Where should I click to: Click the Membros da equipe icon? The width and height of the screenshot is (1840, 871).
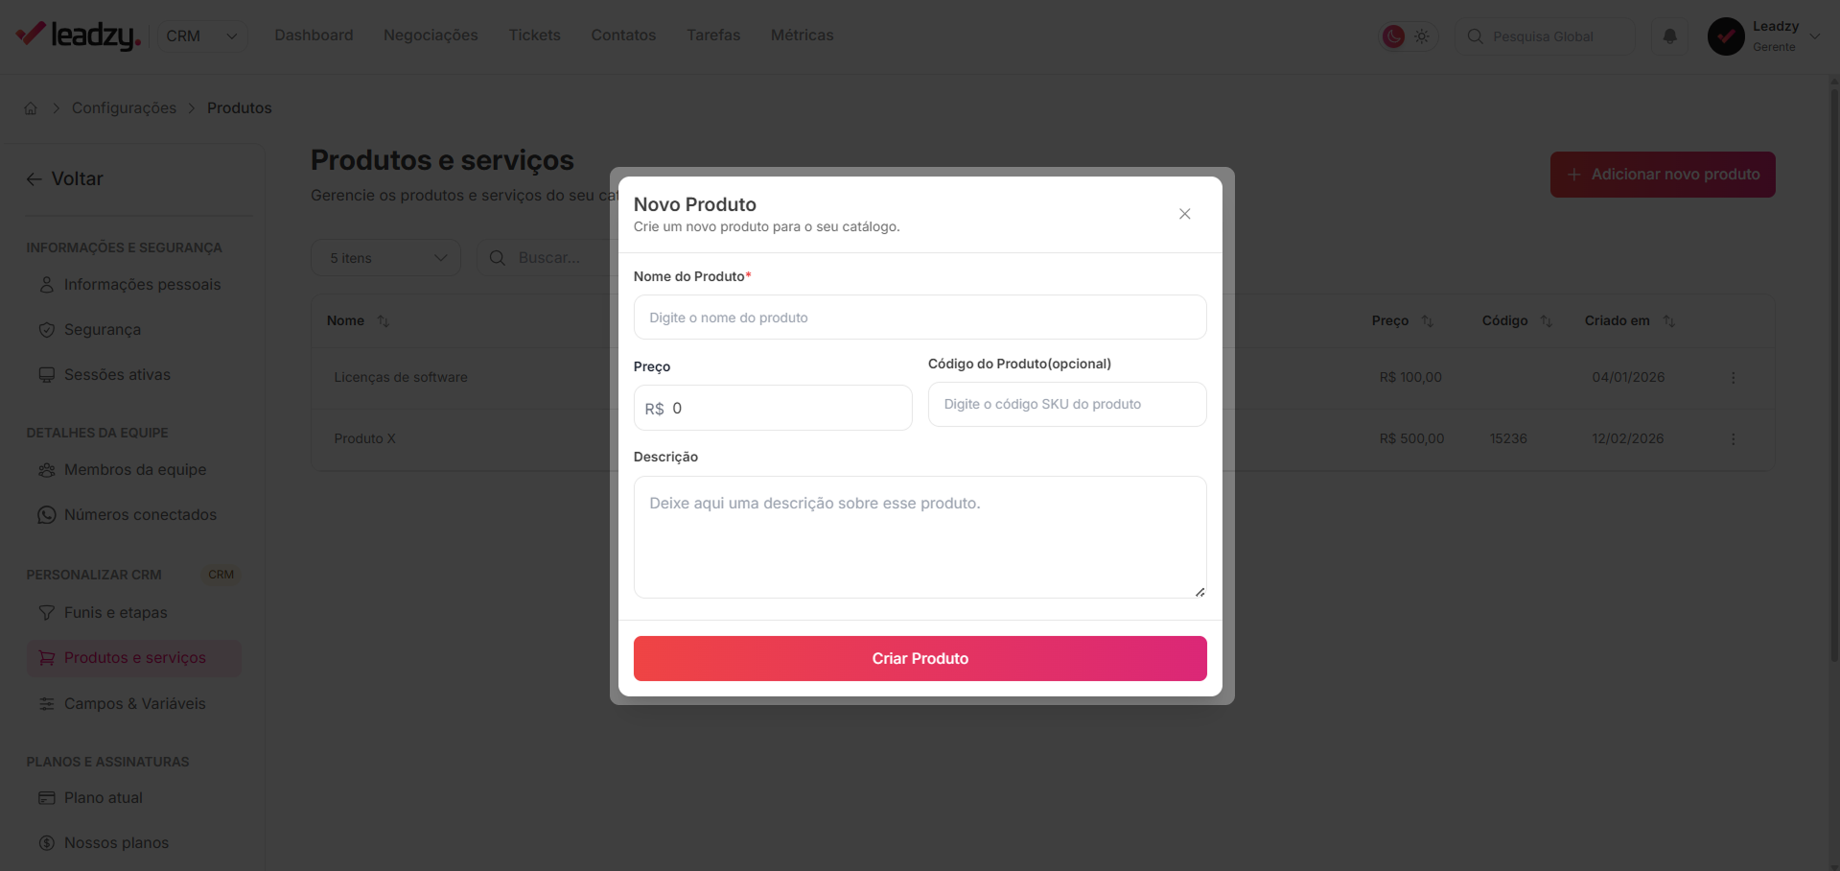coord(46,470)
